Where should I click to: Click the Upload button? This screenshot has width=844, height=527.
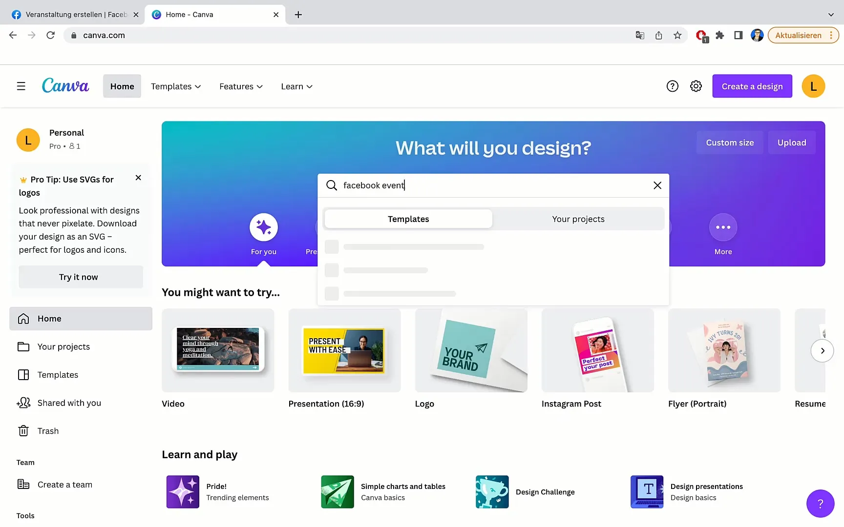[792, 142]
